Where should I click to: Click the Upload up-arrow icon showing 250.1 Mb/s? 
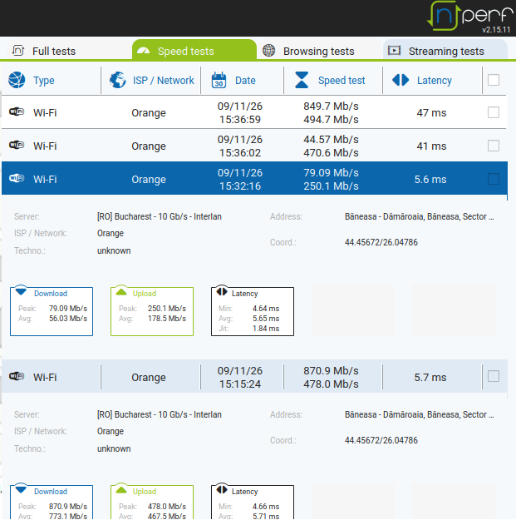pyautogui.click(x=121, y=291)
